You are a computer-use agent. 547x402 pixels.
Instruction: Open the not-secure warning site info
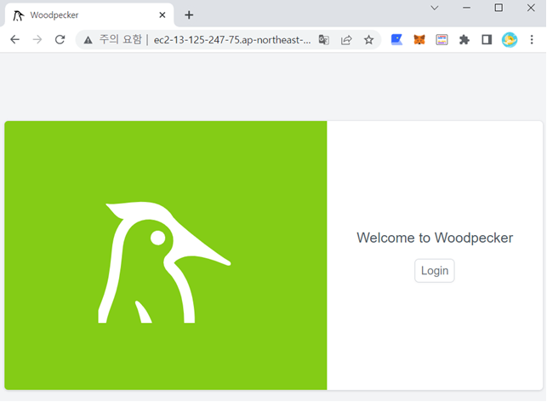(x=113, y=40)
